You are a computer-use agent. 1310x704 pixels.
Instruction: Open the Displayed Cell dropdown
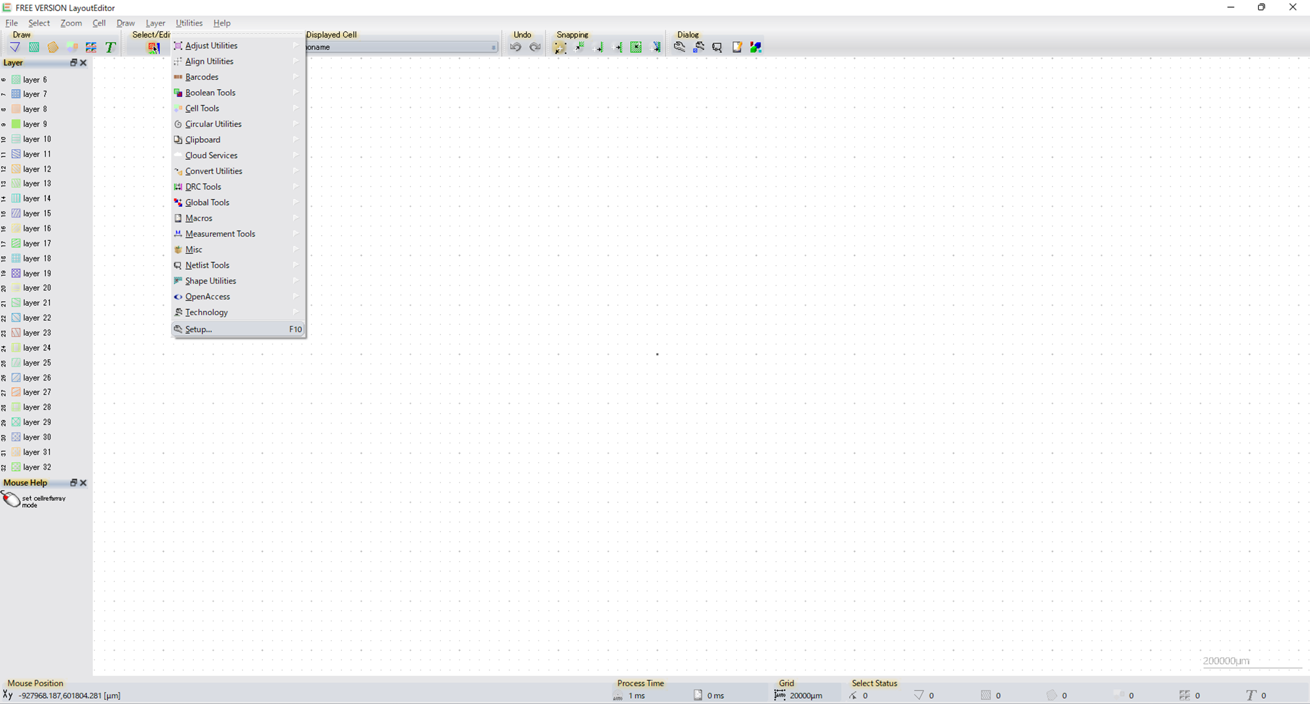click(495, 46)
